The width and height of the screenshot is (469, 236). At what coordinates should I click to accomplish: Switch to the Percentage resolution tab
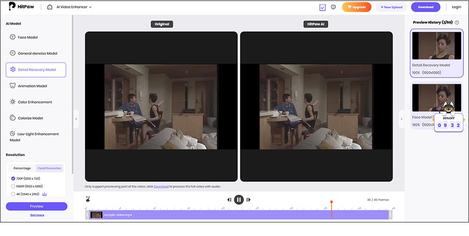22,168
